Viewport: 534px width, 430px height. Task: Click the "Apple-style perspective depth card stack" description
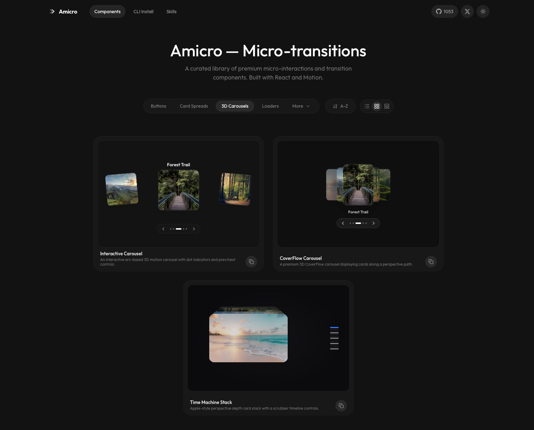255,409
